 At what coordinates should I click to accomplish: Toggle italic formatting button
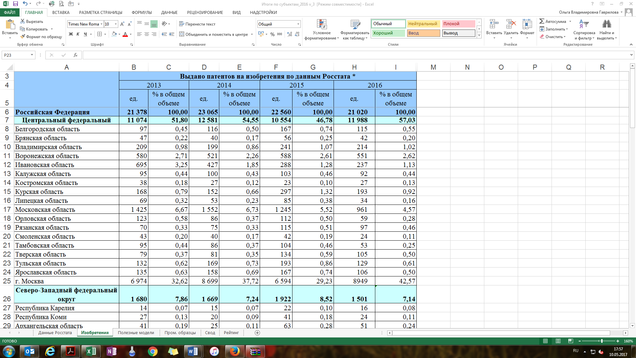[x=78, y=34]
